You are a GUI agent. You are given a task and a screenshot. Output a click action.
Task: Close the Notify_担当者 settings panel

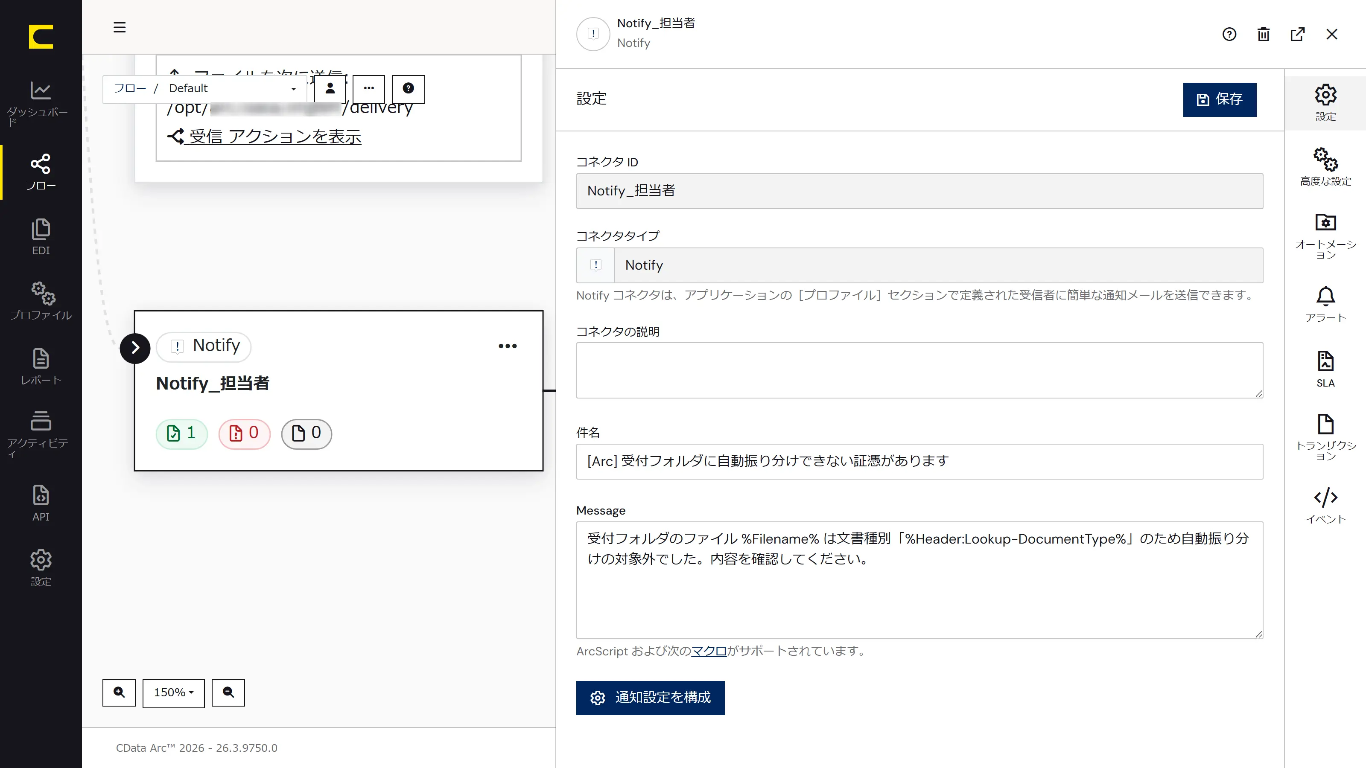point(1331,35)
